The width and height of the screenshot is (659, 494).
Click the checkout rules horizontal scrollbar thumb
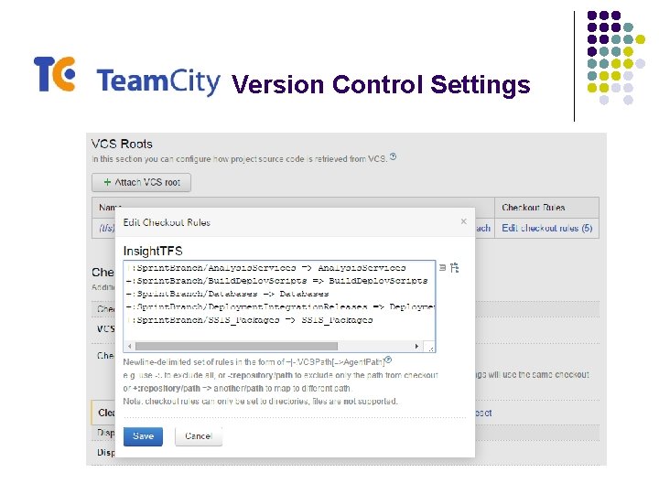[236, 346]
